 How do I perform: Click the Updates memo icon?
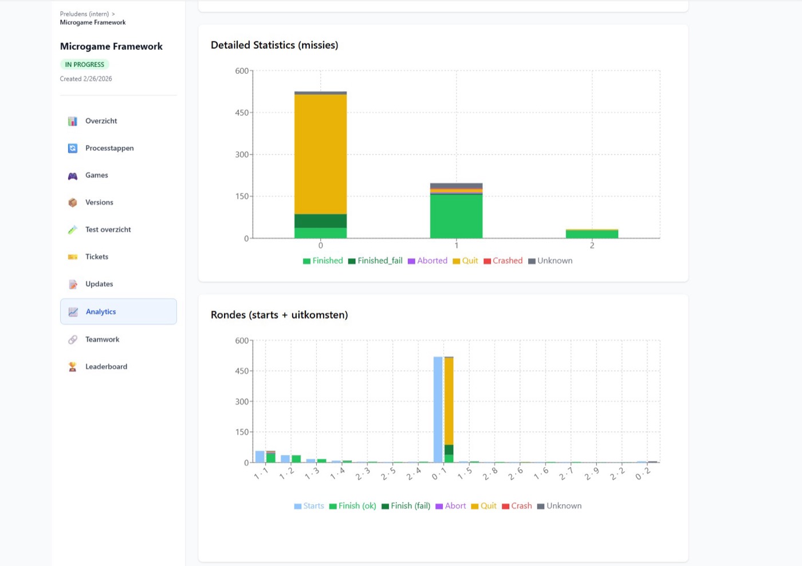73,284
